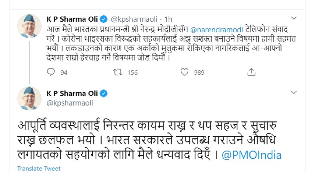This screenshot has width=315, height=173.
Task: Open profile picture on second tweet
Action: (30, 98)
